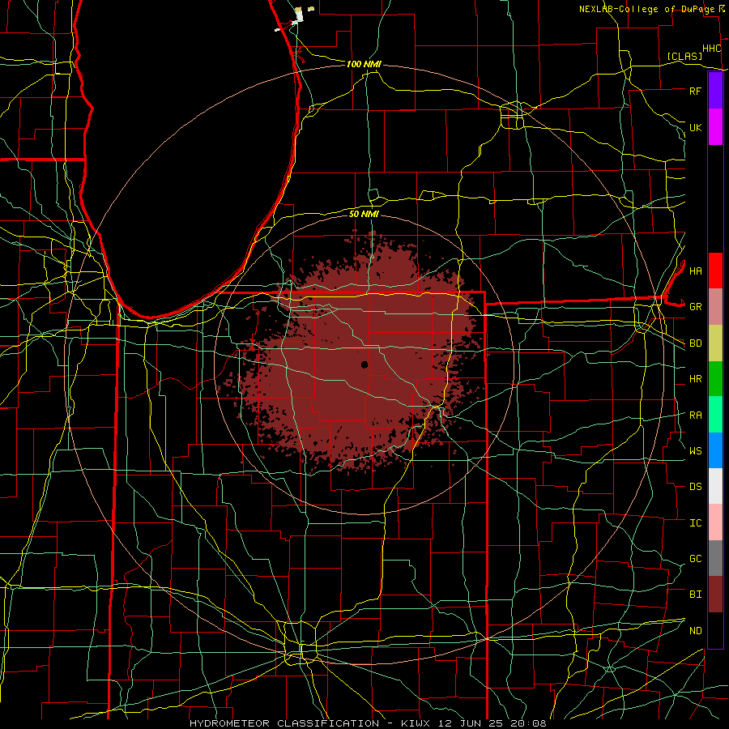Click the ND black legend swatch
Image resolution: width=729 pixels, height=729 pixels.
click(x=715, y=630)
